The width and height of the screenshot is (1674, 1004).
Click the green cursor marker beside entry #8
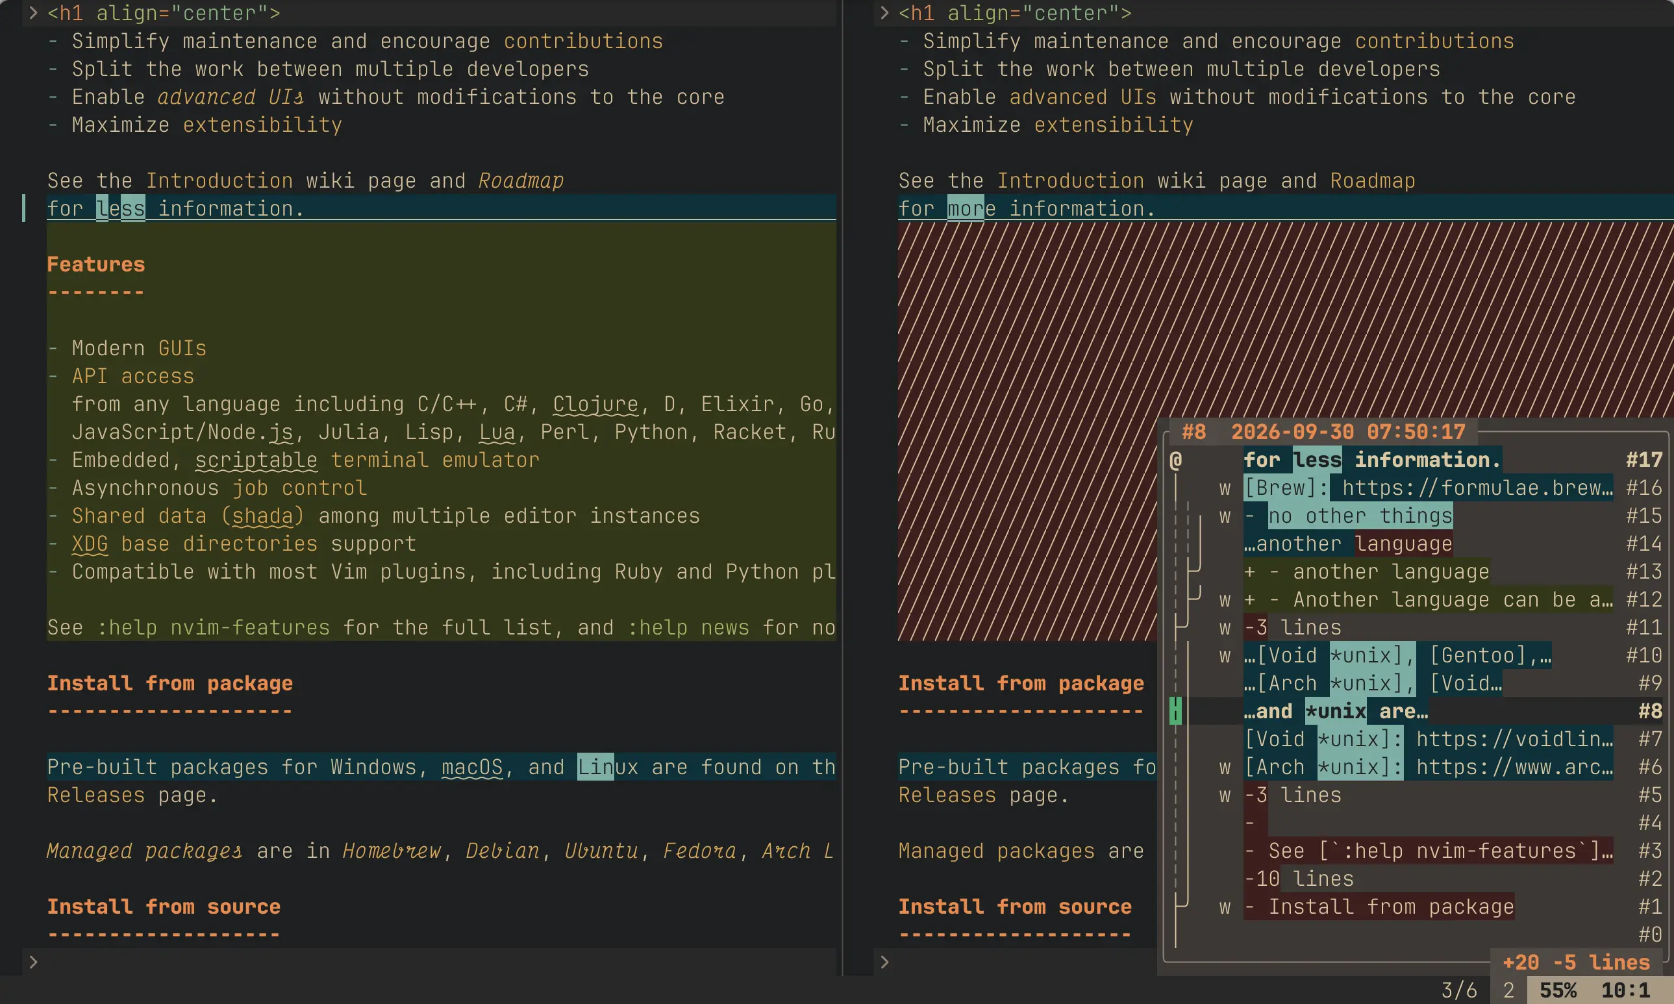1175,711
